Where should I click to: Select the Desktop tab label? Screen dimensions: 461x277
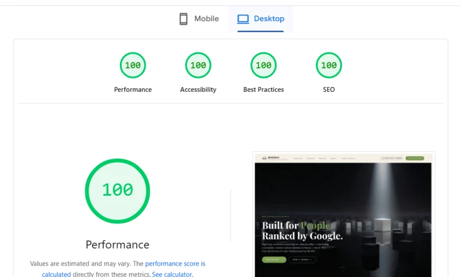coord(269,18)
